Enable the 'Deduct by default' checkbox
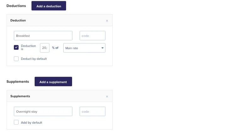The height and width of the screenshot is (133, 237). tap(16, 58)
